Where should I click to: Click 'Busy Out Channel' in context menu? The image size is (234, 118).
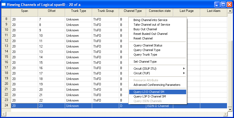click(x=145, y=29)
